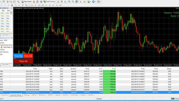This screenshot has width=179, height=101.
Task: Open the Periods clock dropdown
Action: pyautogui.click(x=94, y=2)
